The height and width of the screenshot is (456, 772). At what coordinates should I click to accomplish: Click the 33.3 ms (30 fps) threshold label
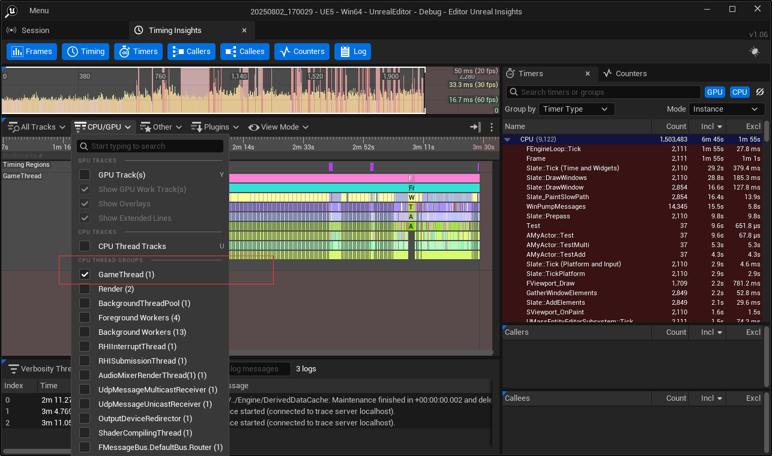(x=474, y=85)
